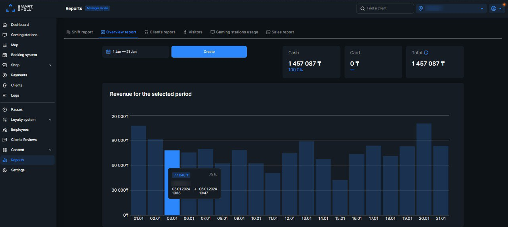Open the Dashboard home icon
Image resolution: width=508 pixels, height=227 pixels.
[x=5, y=25]
